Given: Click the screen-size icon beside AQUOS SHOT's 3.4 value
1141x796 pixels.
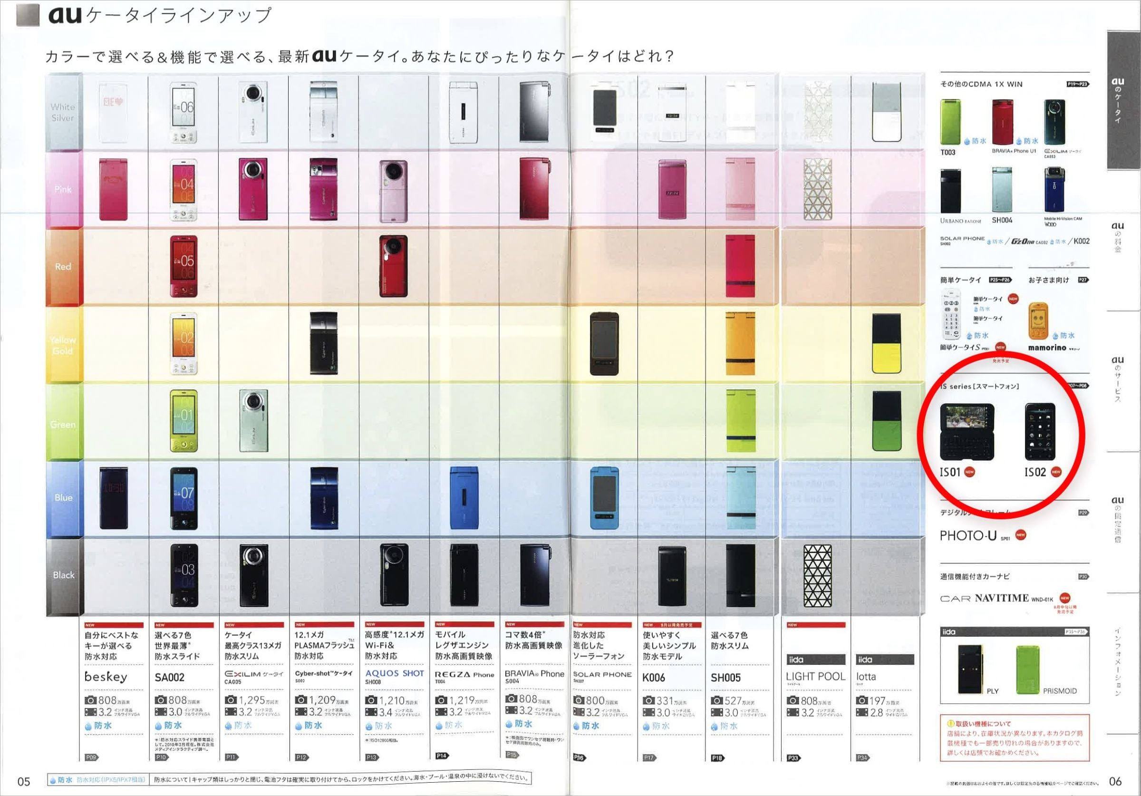Looking at the screenshot, I should (371, 712).
